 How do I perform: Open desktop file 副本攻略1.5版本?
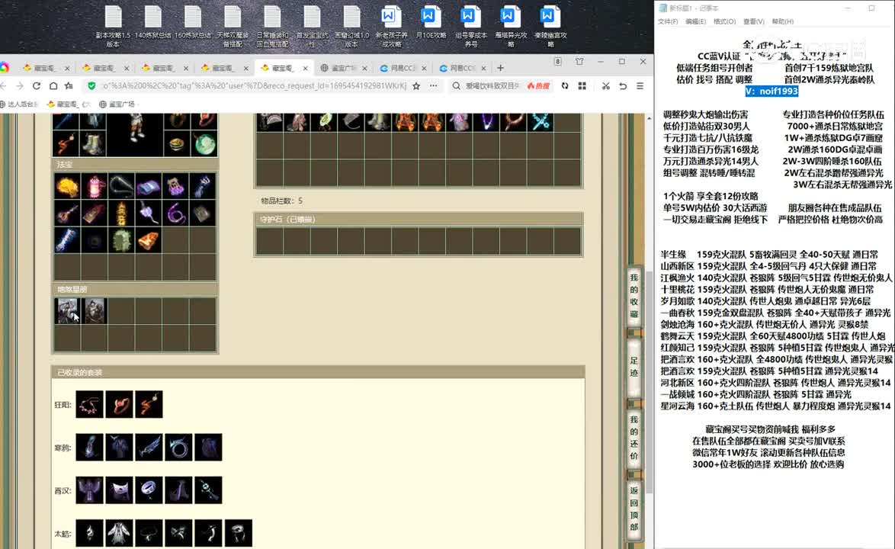coord(113,26)
